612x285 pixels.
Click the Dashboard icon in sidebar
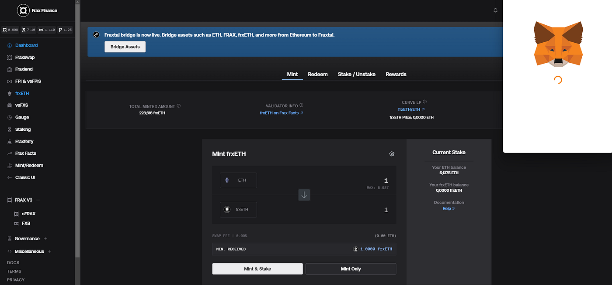[x=10, y=45]
